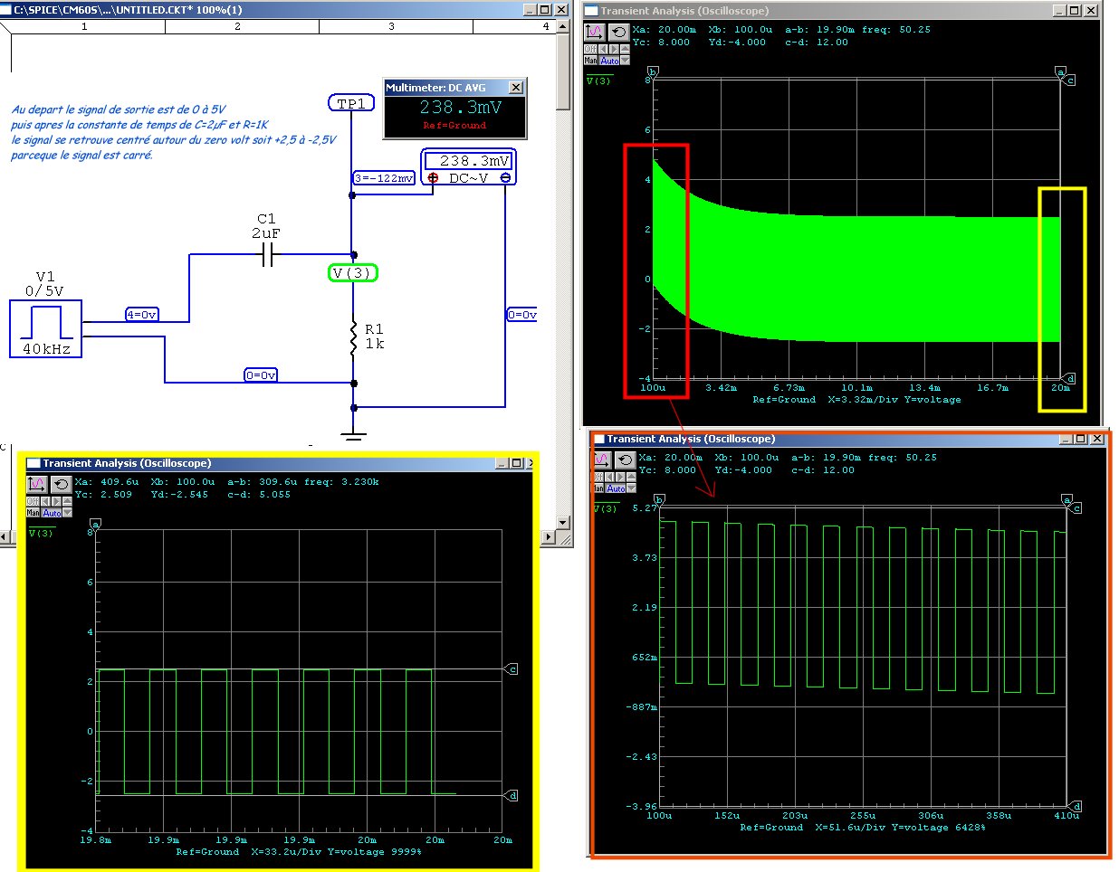The image size is (1119, 872).
Task: Toggle the Off button in yellow-bordered oscilloscope
Action: click(x=33, y=501)
